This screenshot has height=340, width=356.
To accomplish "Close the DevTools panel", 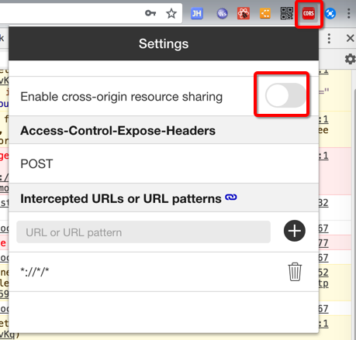I will tap(350, 38).
